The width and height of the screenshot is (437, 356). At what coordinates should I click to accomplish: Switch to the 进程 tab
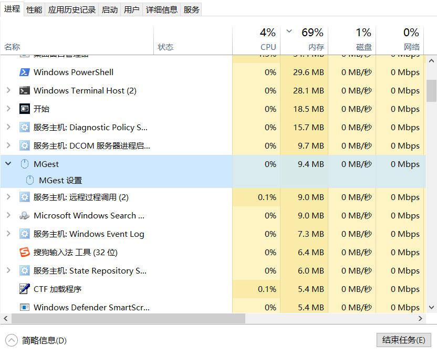pyautogui.click(x=12, y=9)
